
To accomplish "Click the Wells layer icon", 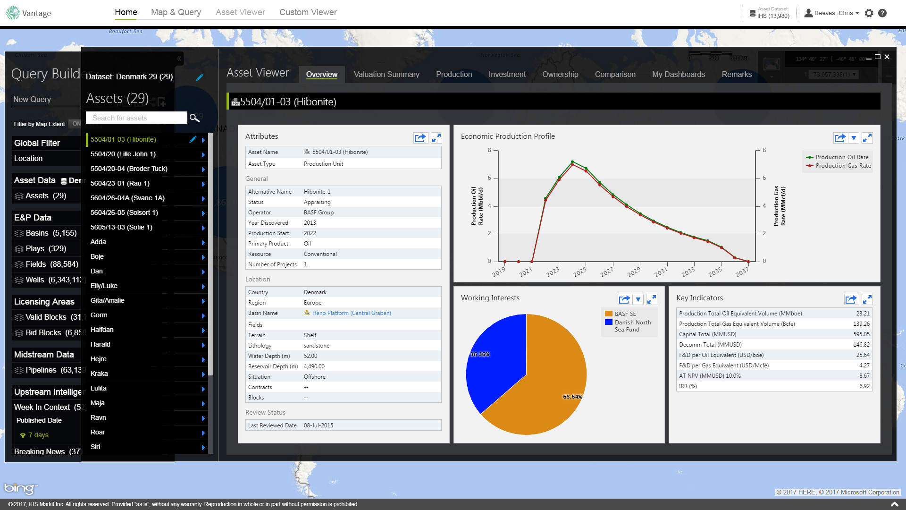I will pos(19,280).
